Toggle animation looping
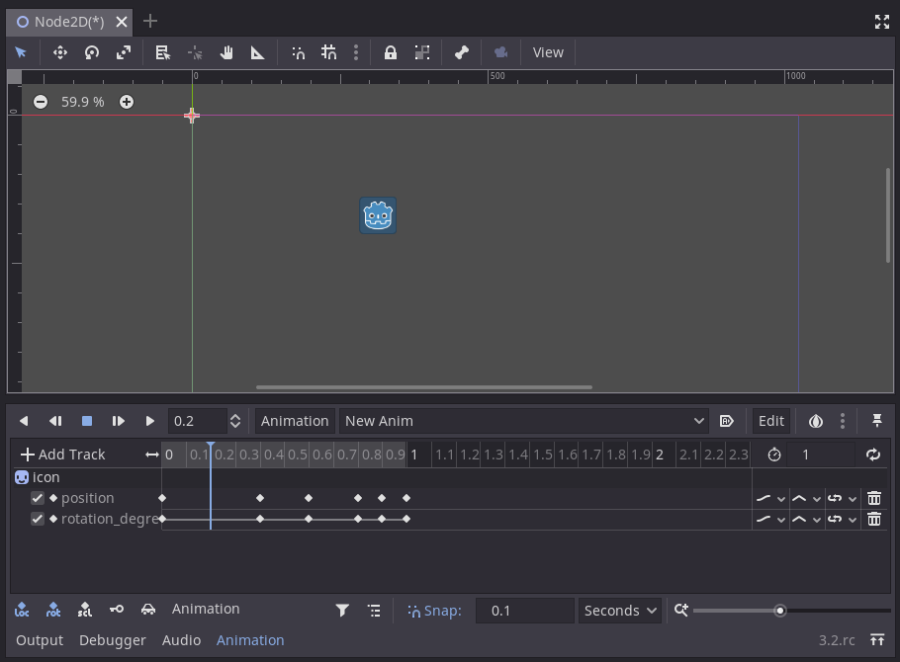 tap(873, 455)
